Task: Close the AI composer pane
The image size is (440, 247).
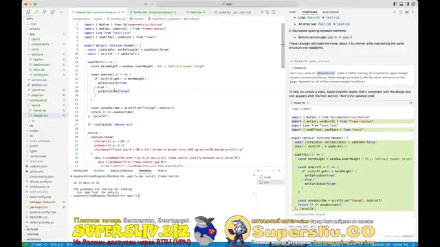Action: (x=412, y=12)
